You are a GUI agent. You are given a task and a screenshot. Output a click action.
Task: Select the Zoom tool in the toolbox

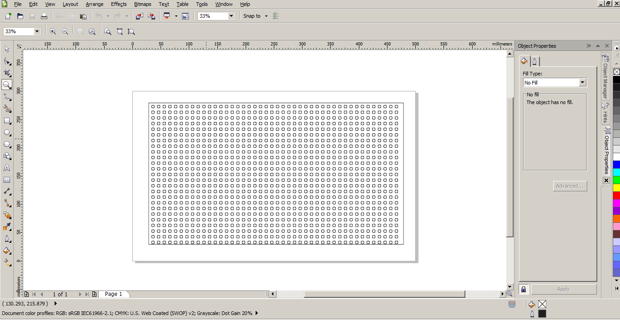[7, 85]
